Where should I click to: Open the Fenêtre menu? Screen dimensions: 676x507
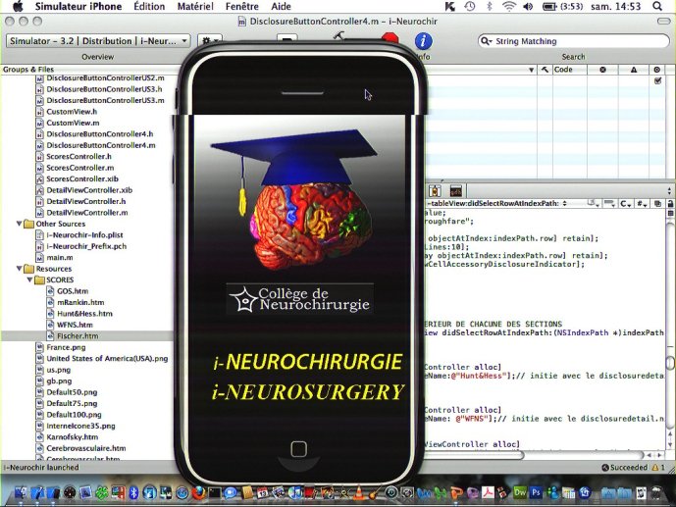pyautogui.click(x=242, y=7)
